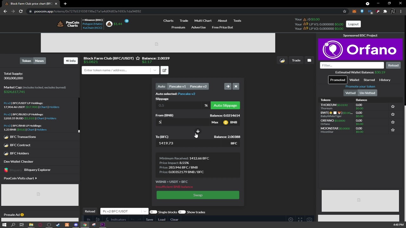Open the Chrome extensions puzzle icon
The image size is (406, 228).
(x=385, y=11)
